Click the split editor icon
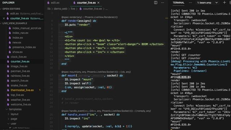231x130 pixels. 156,3
